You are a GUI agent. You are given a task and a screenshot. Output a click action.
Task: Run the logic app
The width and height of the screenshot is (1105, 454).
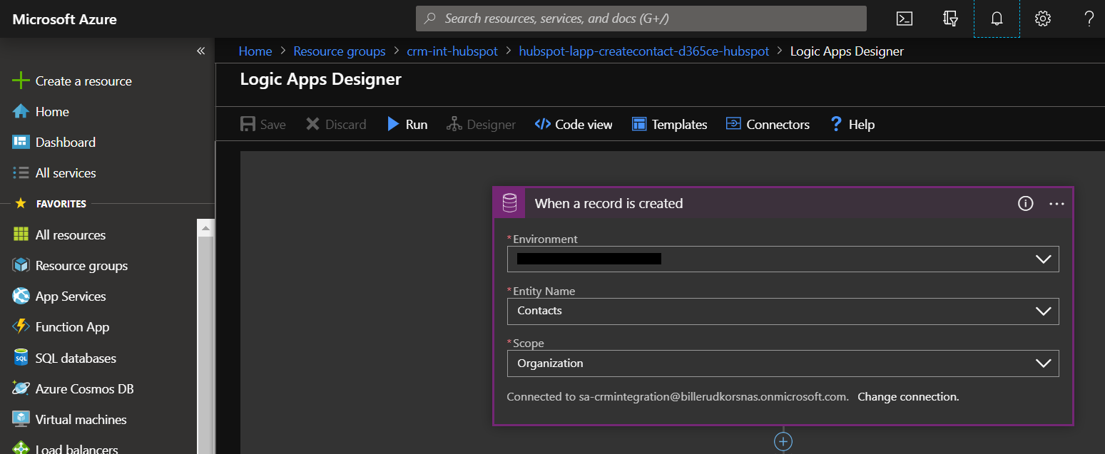click(407, 124)
